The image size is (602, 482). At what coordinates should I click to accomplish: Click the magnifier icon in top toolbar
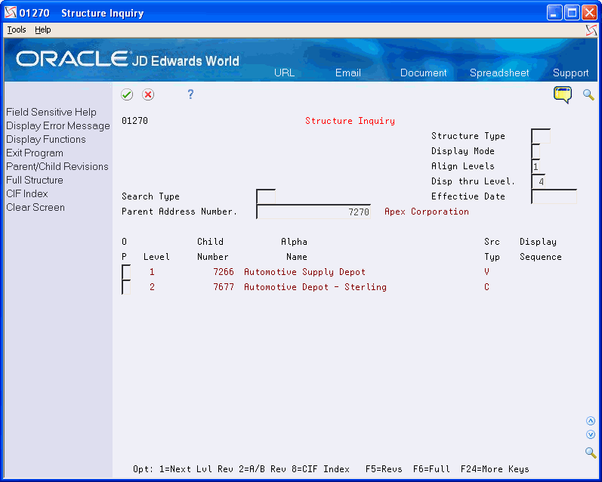click(588, 94)
